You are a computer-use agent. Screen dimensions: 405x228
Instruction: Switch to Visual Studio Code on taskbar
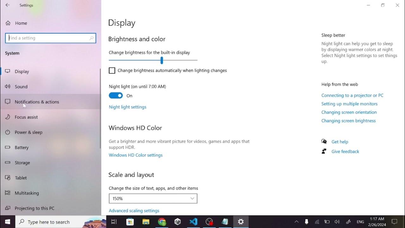[x=193, y=222]
